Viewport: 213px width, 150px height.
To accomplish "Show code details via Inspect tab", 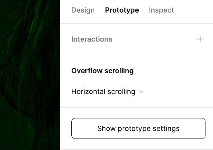I will point(161,10).
